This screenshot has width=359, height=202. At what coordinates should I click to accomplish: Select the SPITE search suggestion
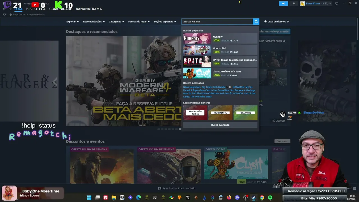220,62
